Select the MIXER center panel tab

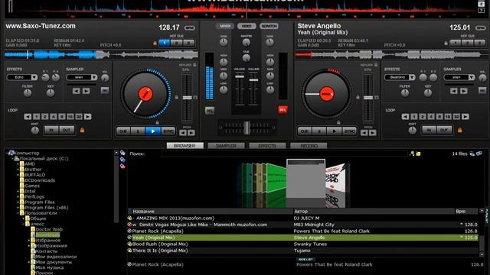(224, 26)
